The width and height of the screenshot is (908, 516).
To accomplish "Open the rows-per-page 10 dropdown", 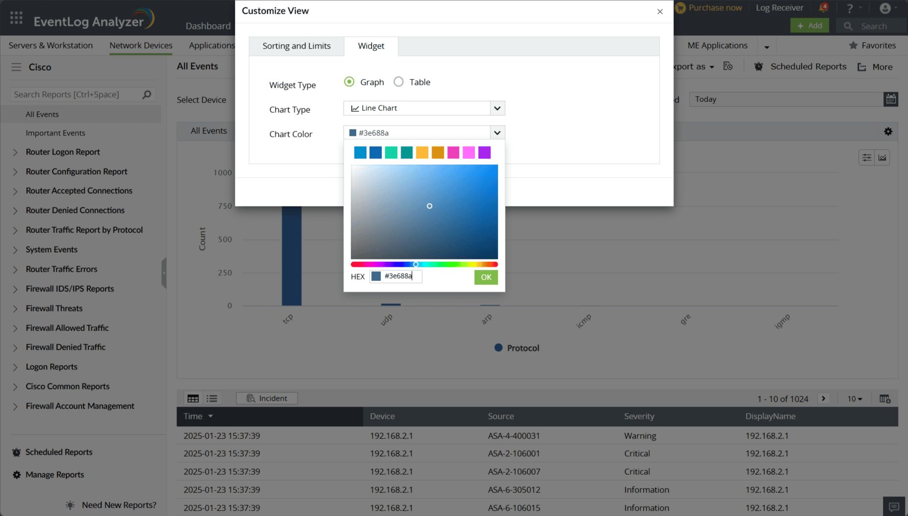I will point(855,399).
